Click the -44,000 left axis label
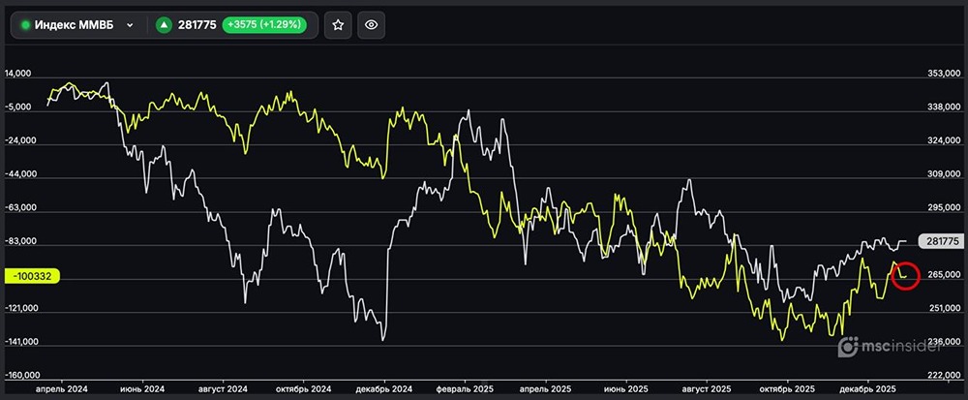Image resolution: width=968 pixels, height=400 pixels. pos(20,174)
